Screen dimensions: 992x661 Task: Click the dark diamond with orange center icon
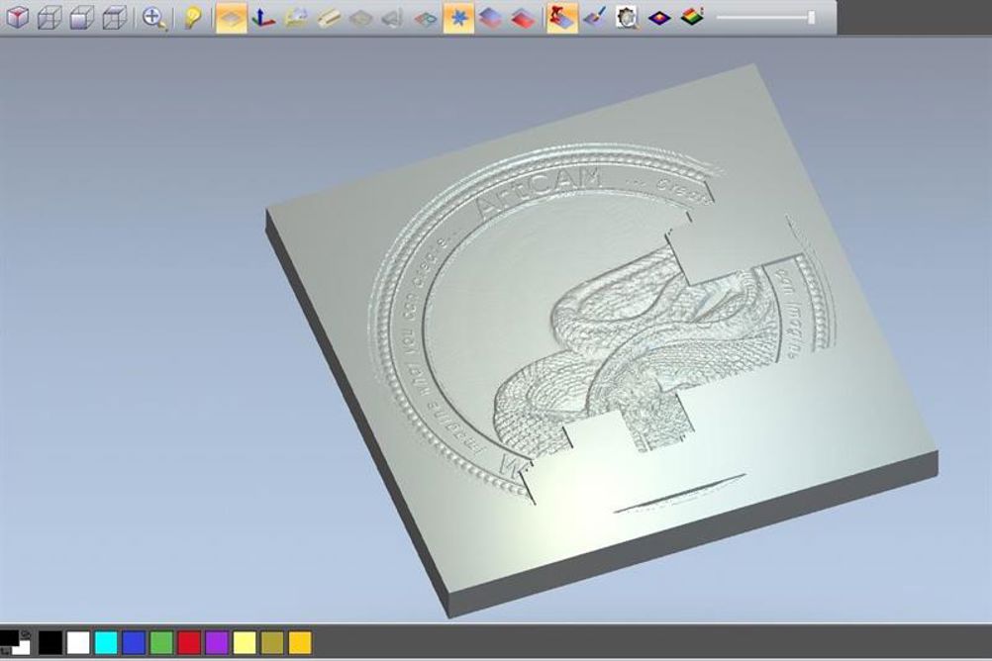(x=659, y=17)
